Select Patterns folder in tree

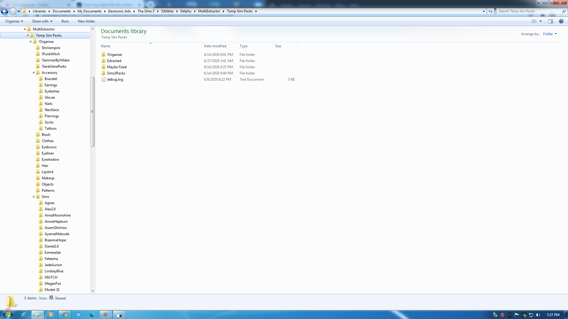click(x=48, y=191)
